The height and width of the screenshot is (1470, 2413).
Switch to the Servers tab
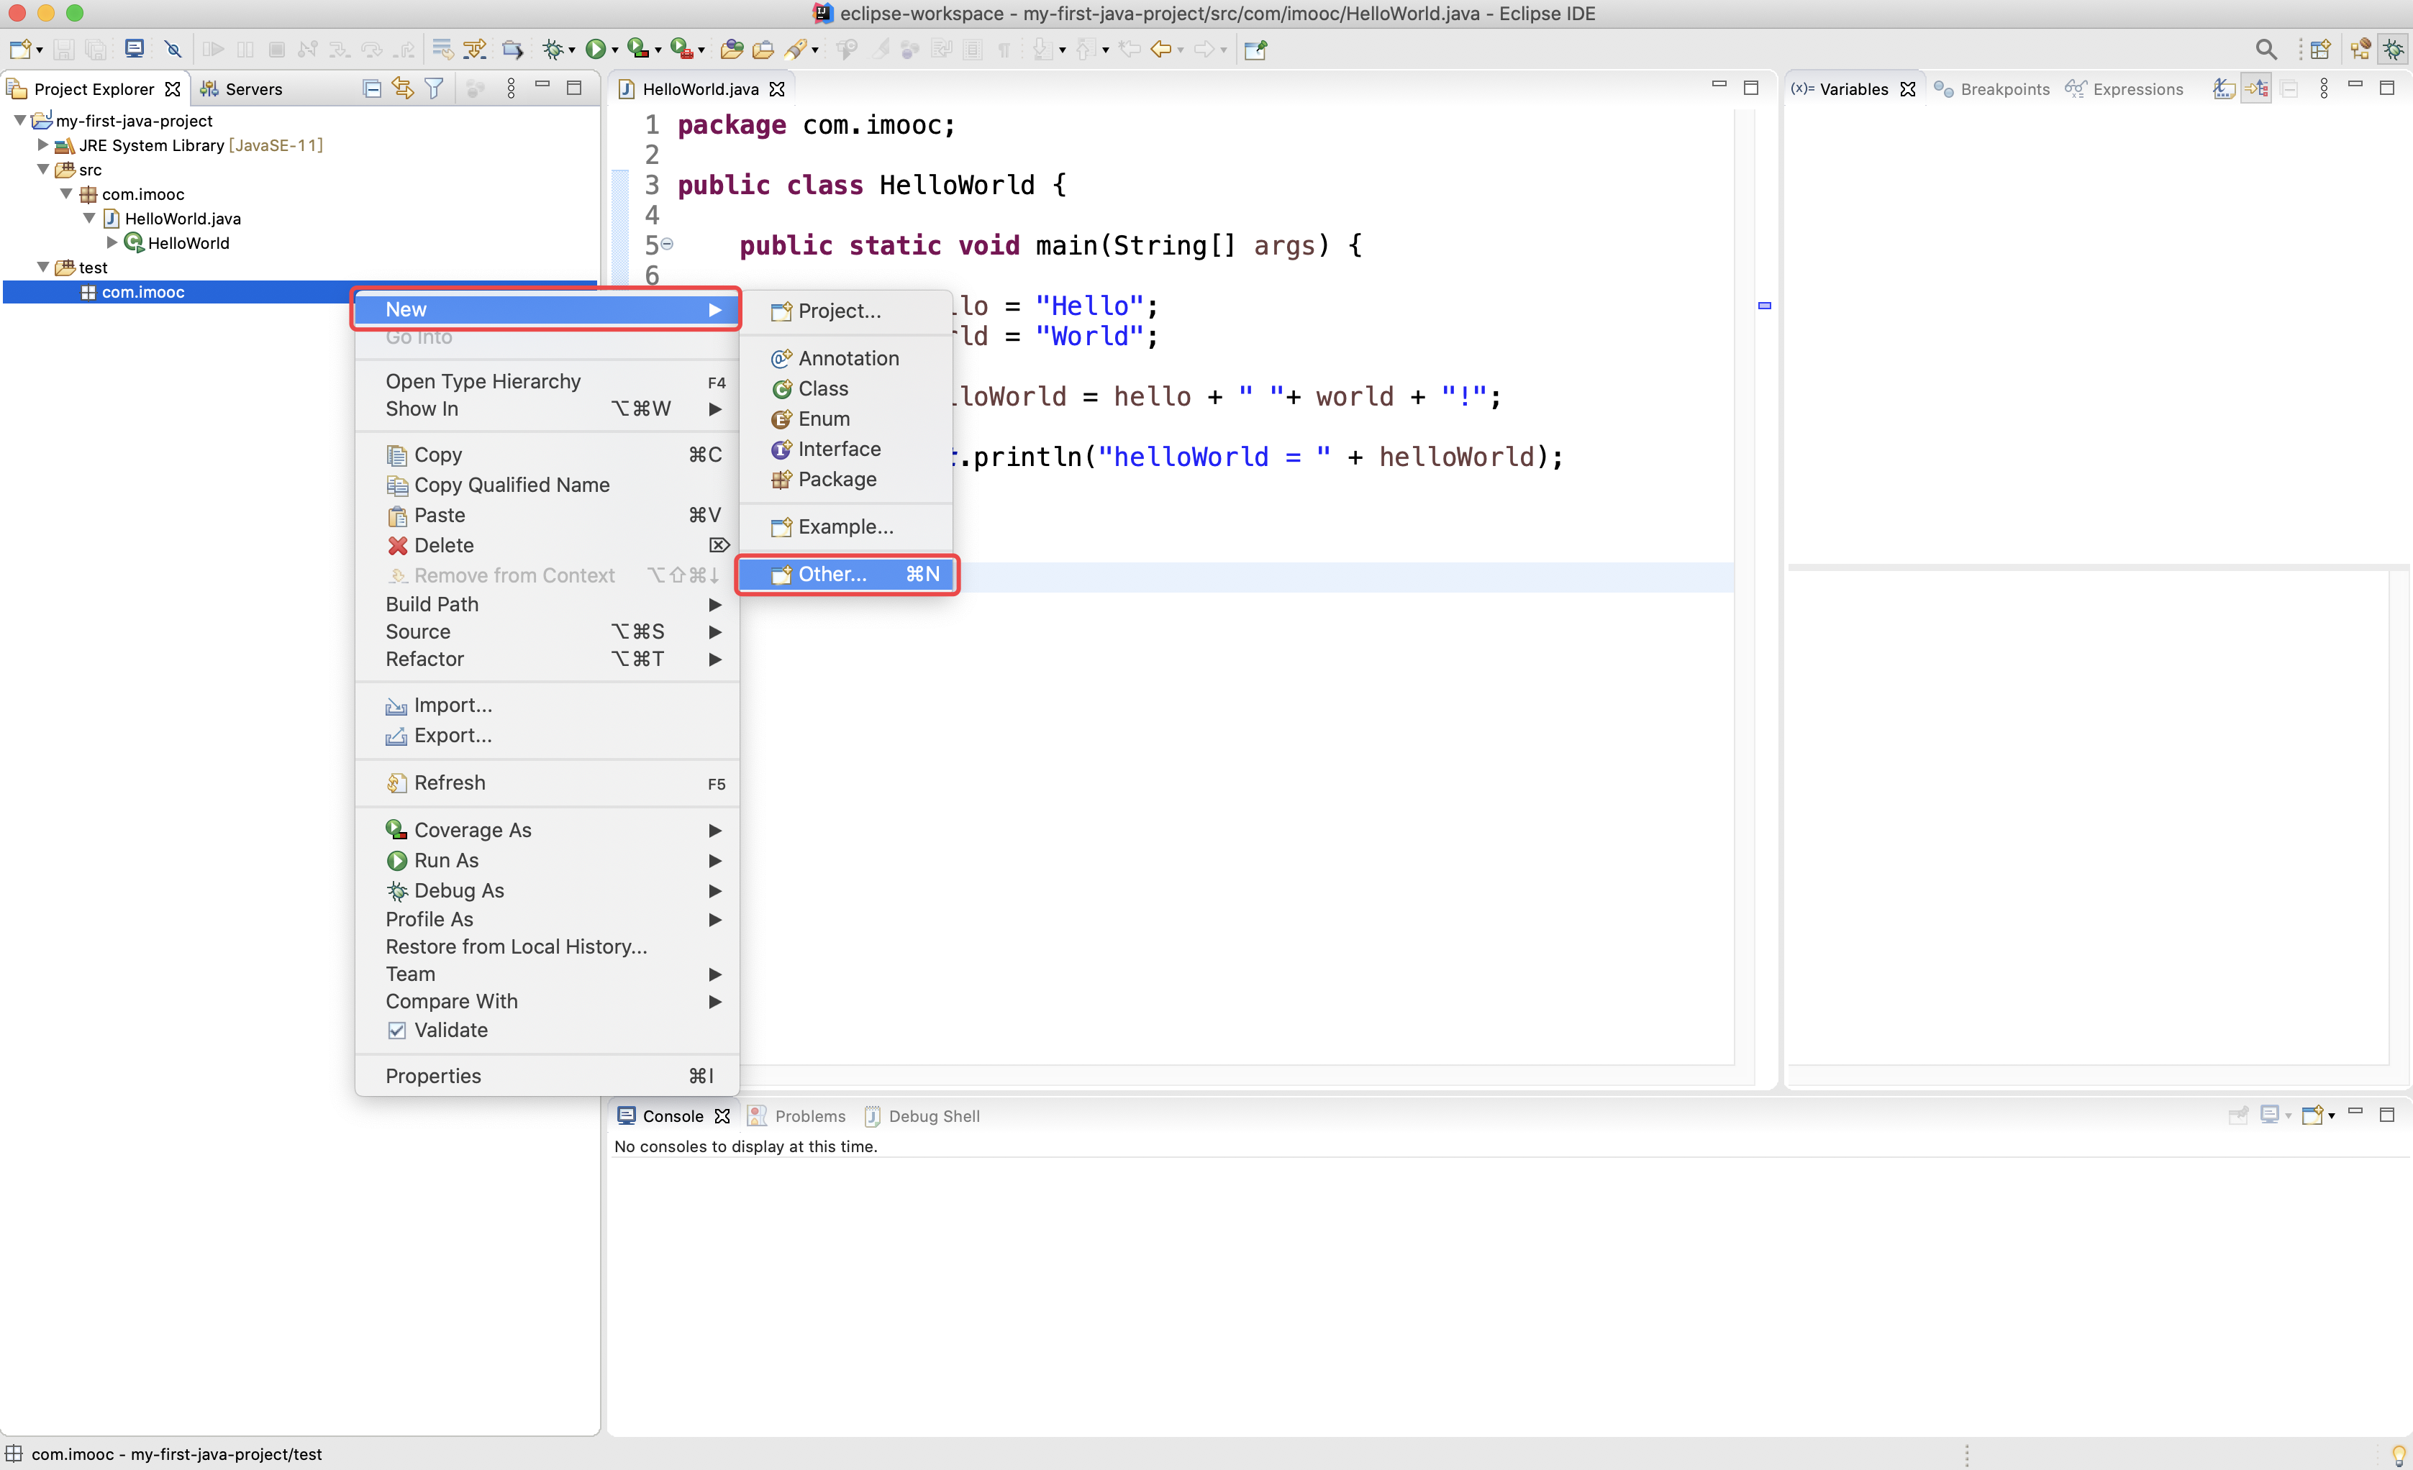click(241, 89)
